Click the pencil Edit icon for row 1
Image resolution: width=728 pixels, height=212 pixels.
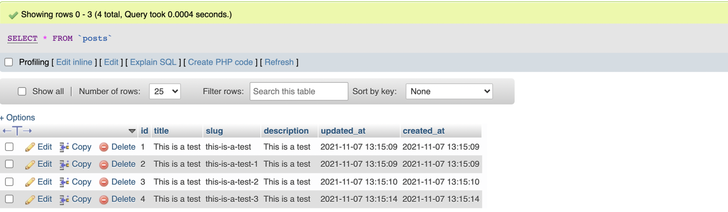[x=30, y=147]
